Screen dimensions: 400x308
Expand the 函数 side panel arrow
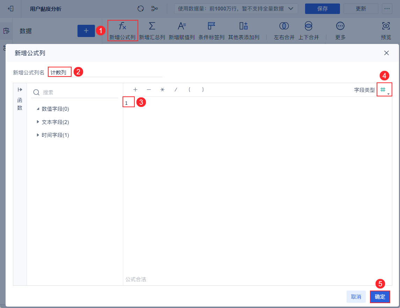20,89
